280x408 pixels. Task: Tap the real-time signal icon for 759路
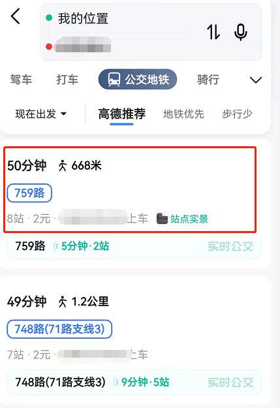55,246
